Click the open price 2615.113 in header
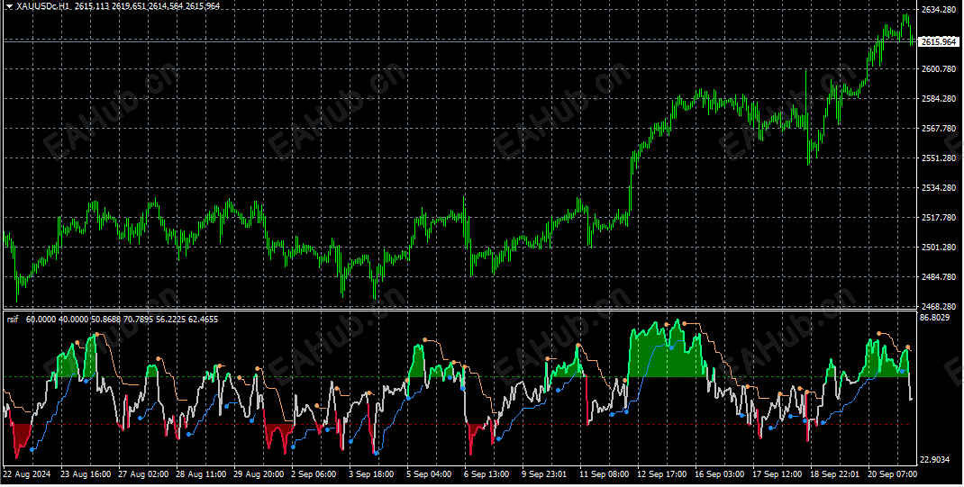964x487 pixels. [92, 6]
